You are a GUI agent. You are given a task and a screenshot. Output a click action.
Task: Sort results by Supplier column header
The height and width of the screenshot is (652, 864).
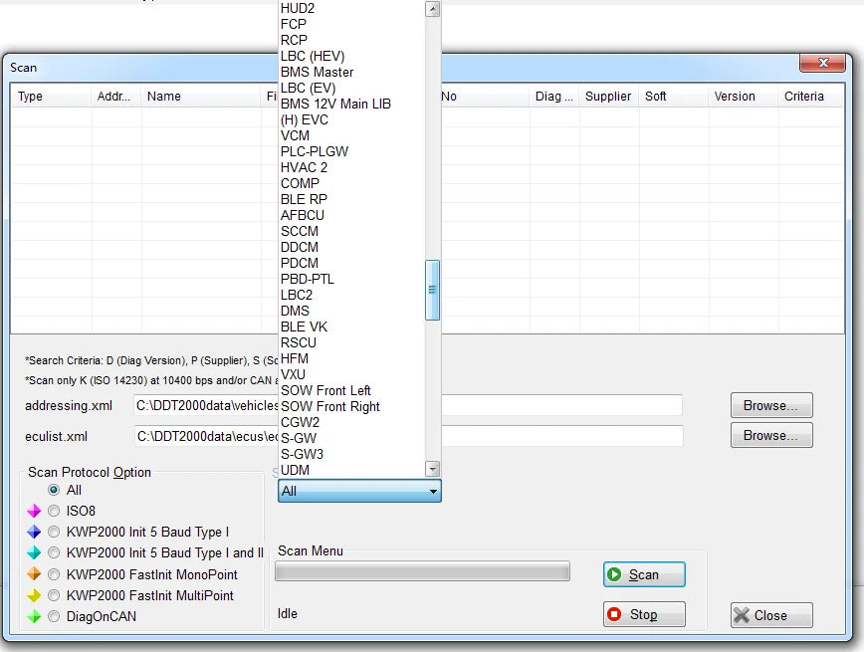click(608, 96)
